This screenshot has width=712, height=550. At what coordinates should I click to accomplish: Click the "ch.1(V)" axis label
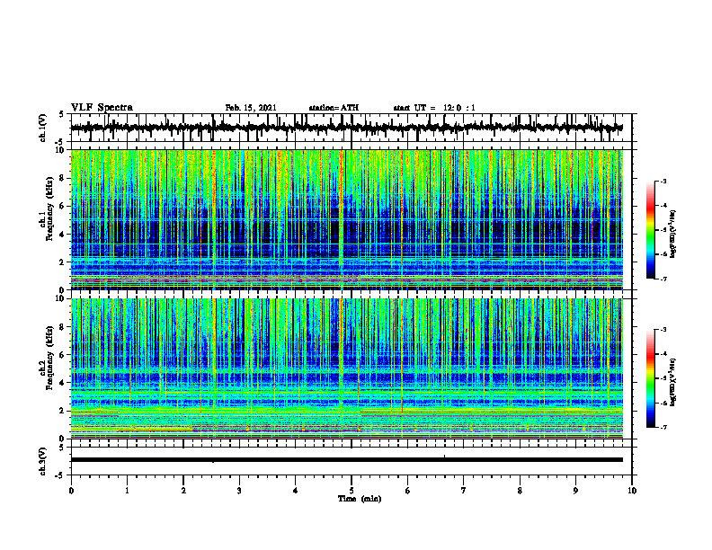43,128
